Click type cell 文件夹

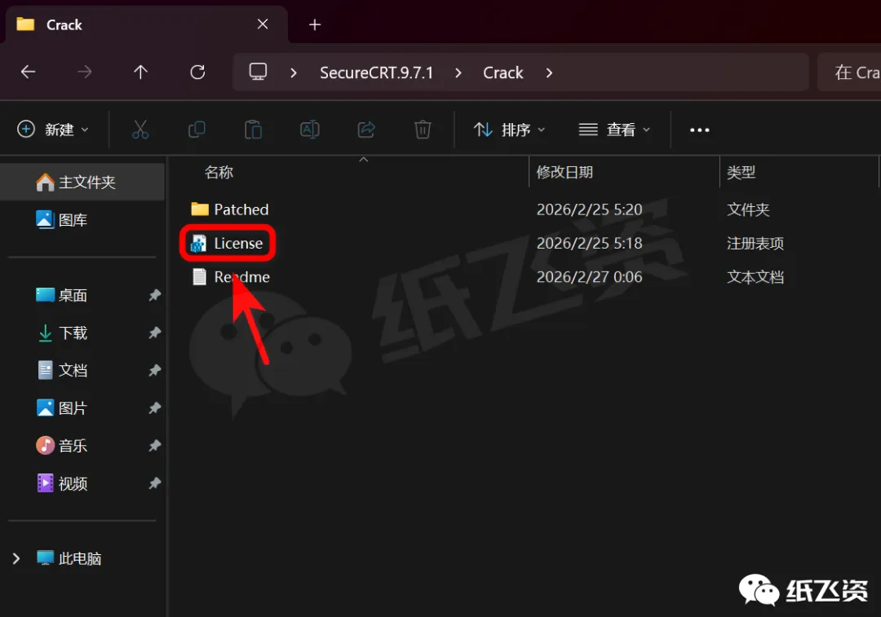pyautogui.click(x=748, y=209)
